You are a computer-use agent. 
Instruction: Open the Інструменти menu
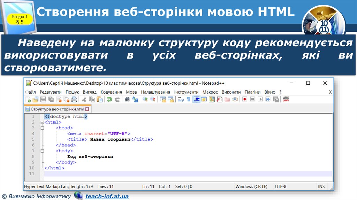click(186, 92)
